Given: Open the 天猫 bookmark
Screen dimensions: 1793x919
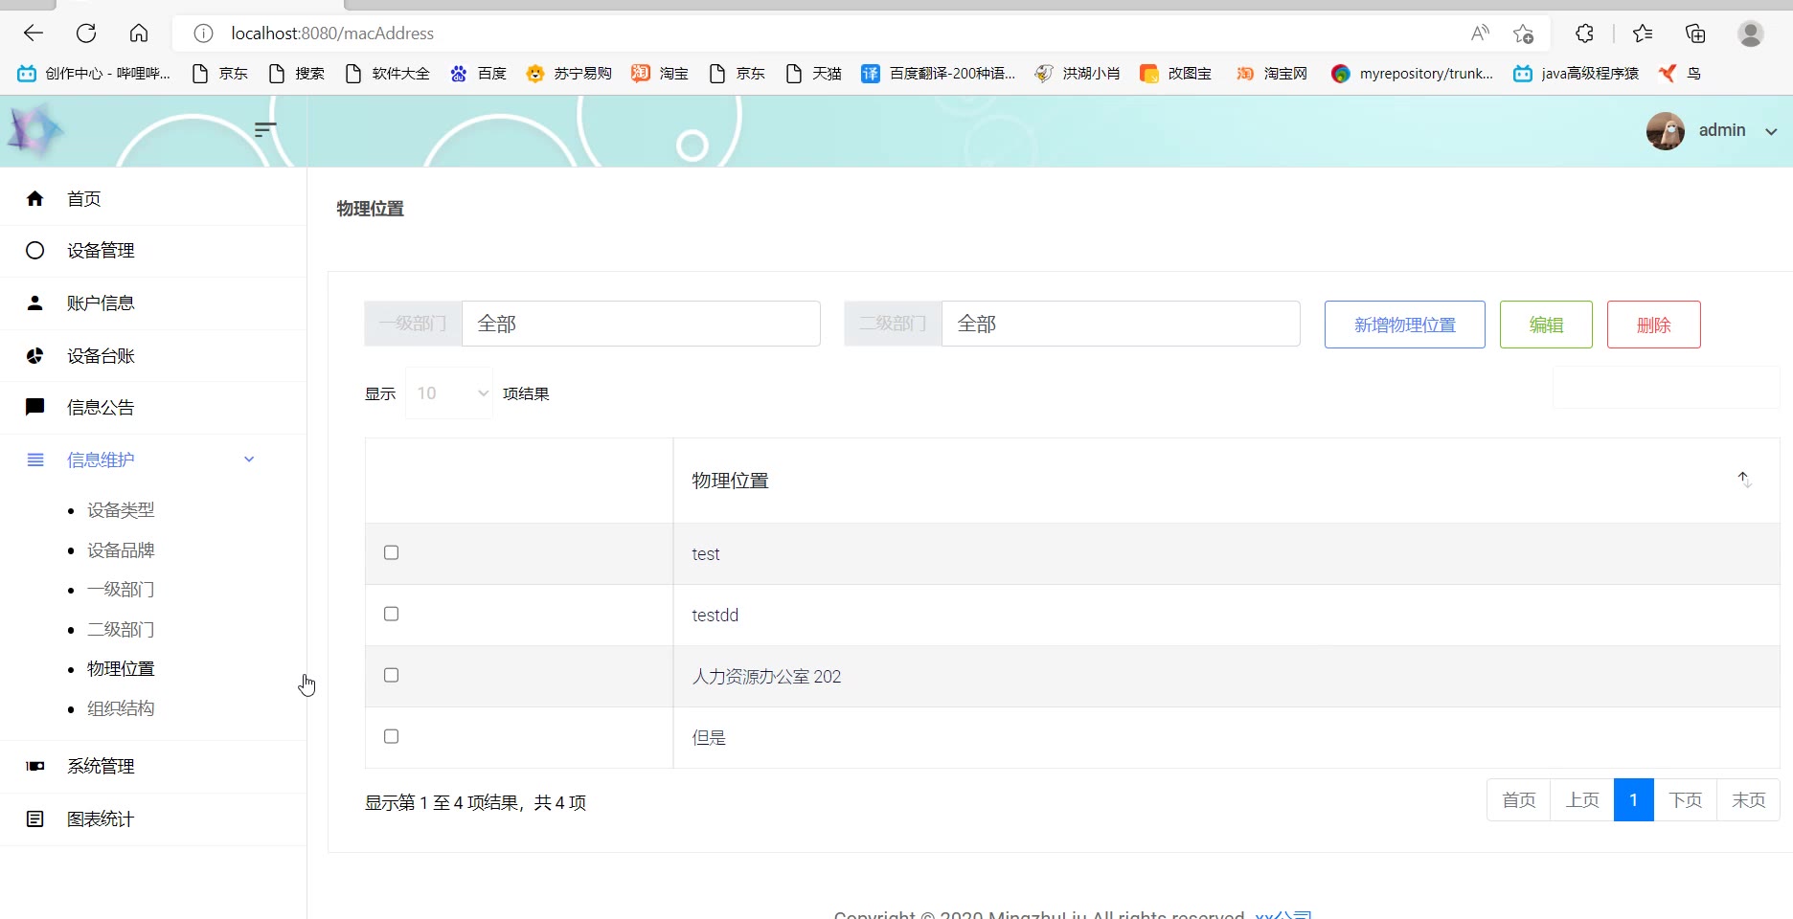Looking at the screenshot, I should tap(813, 74).
